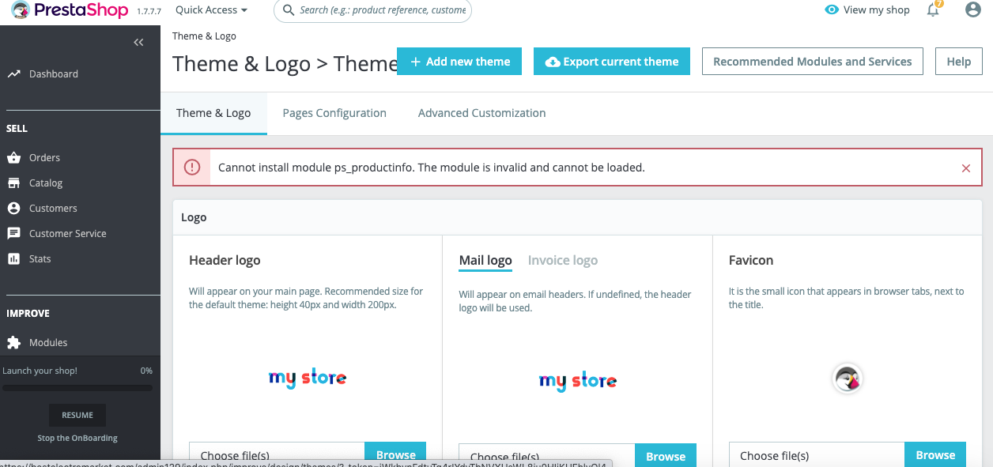Switch to Advanced Customization tab
Image resolution: width=993 pixels, height=467 pixels.
481,113
